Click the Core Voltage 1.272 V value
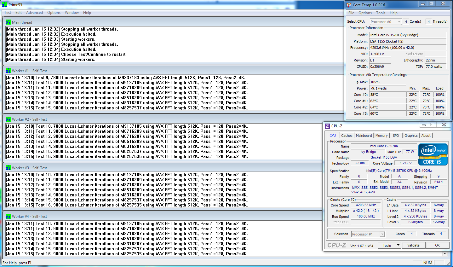This screenshot has height=267, width=453. coord(406,163)
